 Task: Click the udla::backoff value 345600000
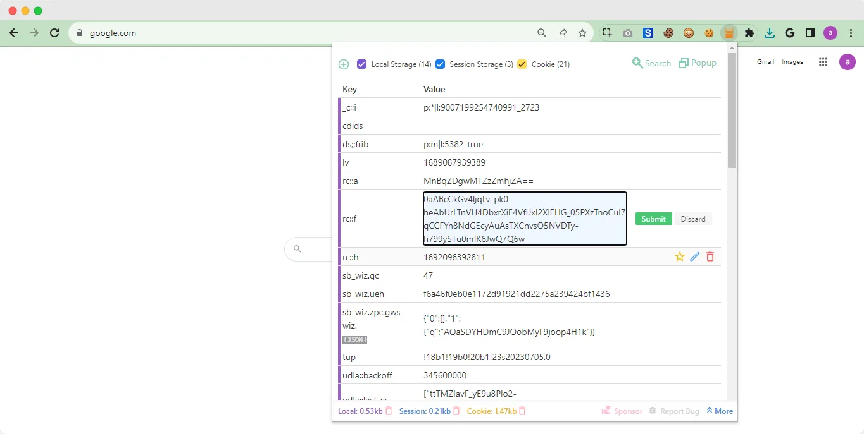click(x=445, y=375)
